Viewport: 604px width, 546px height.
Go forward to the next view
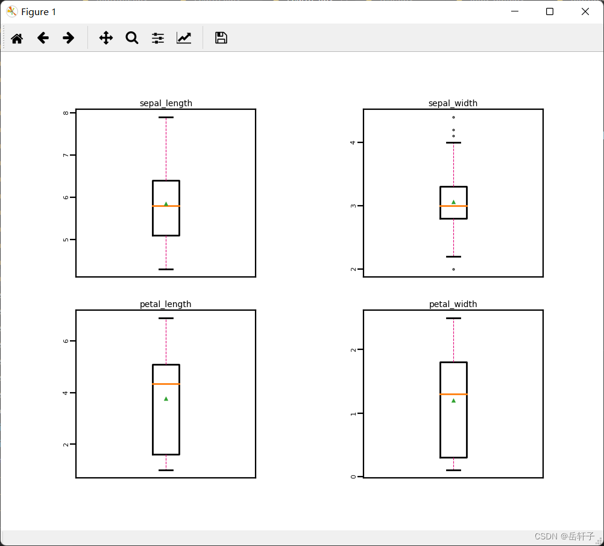(68, 38)
